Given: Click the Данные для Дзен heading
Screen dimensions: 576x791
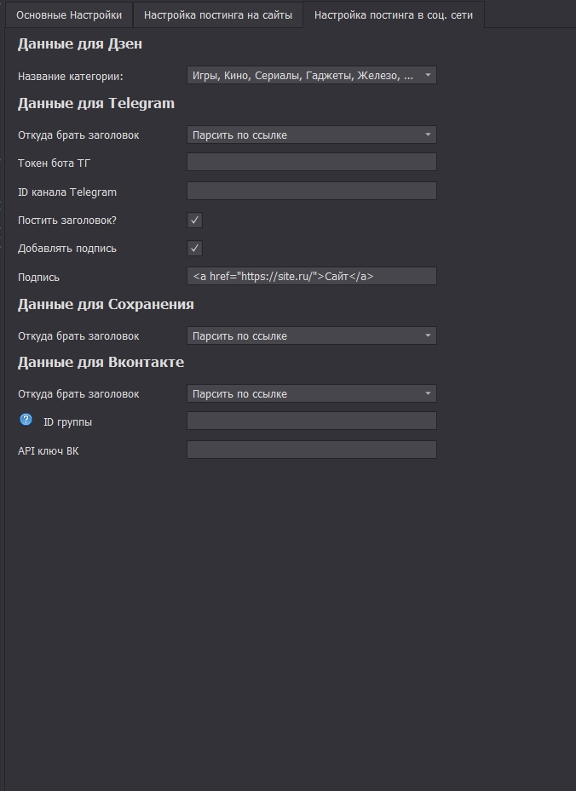Looking at the screenshot, I should (80, 44).
